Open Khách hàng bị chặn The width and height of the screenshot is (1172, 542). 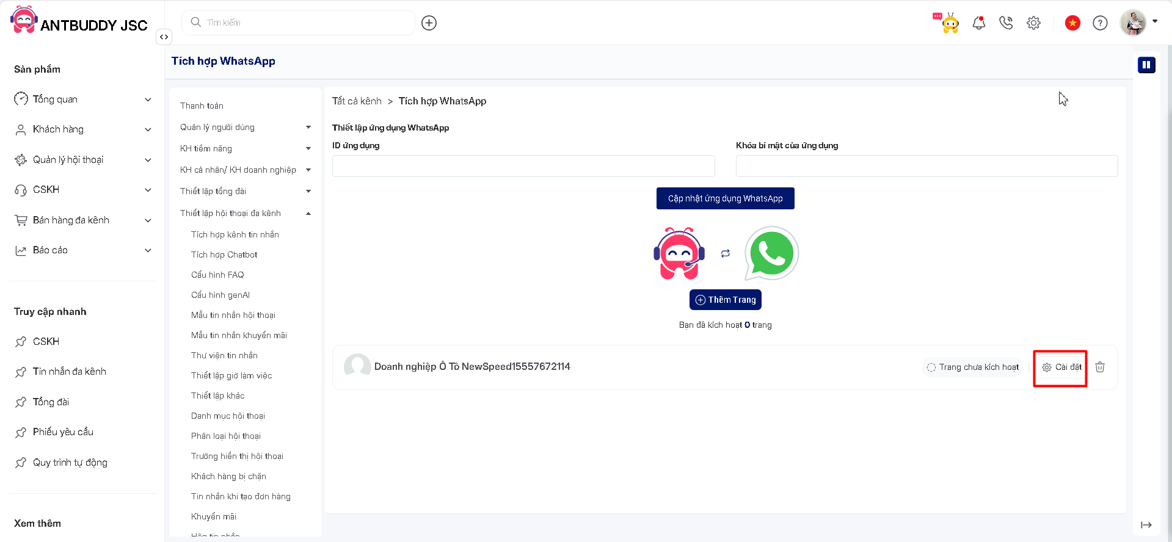[228, 476]
